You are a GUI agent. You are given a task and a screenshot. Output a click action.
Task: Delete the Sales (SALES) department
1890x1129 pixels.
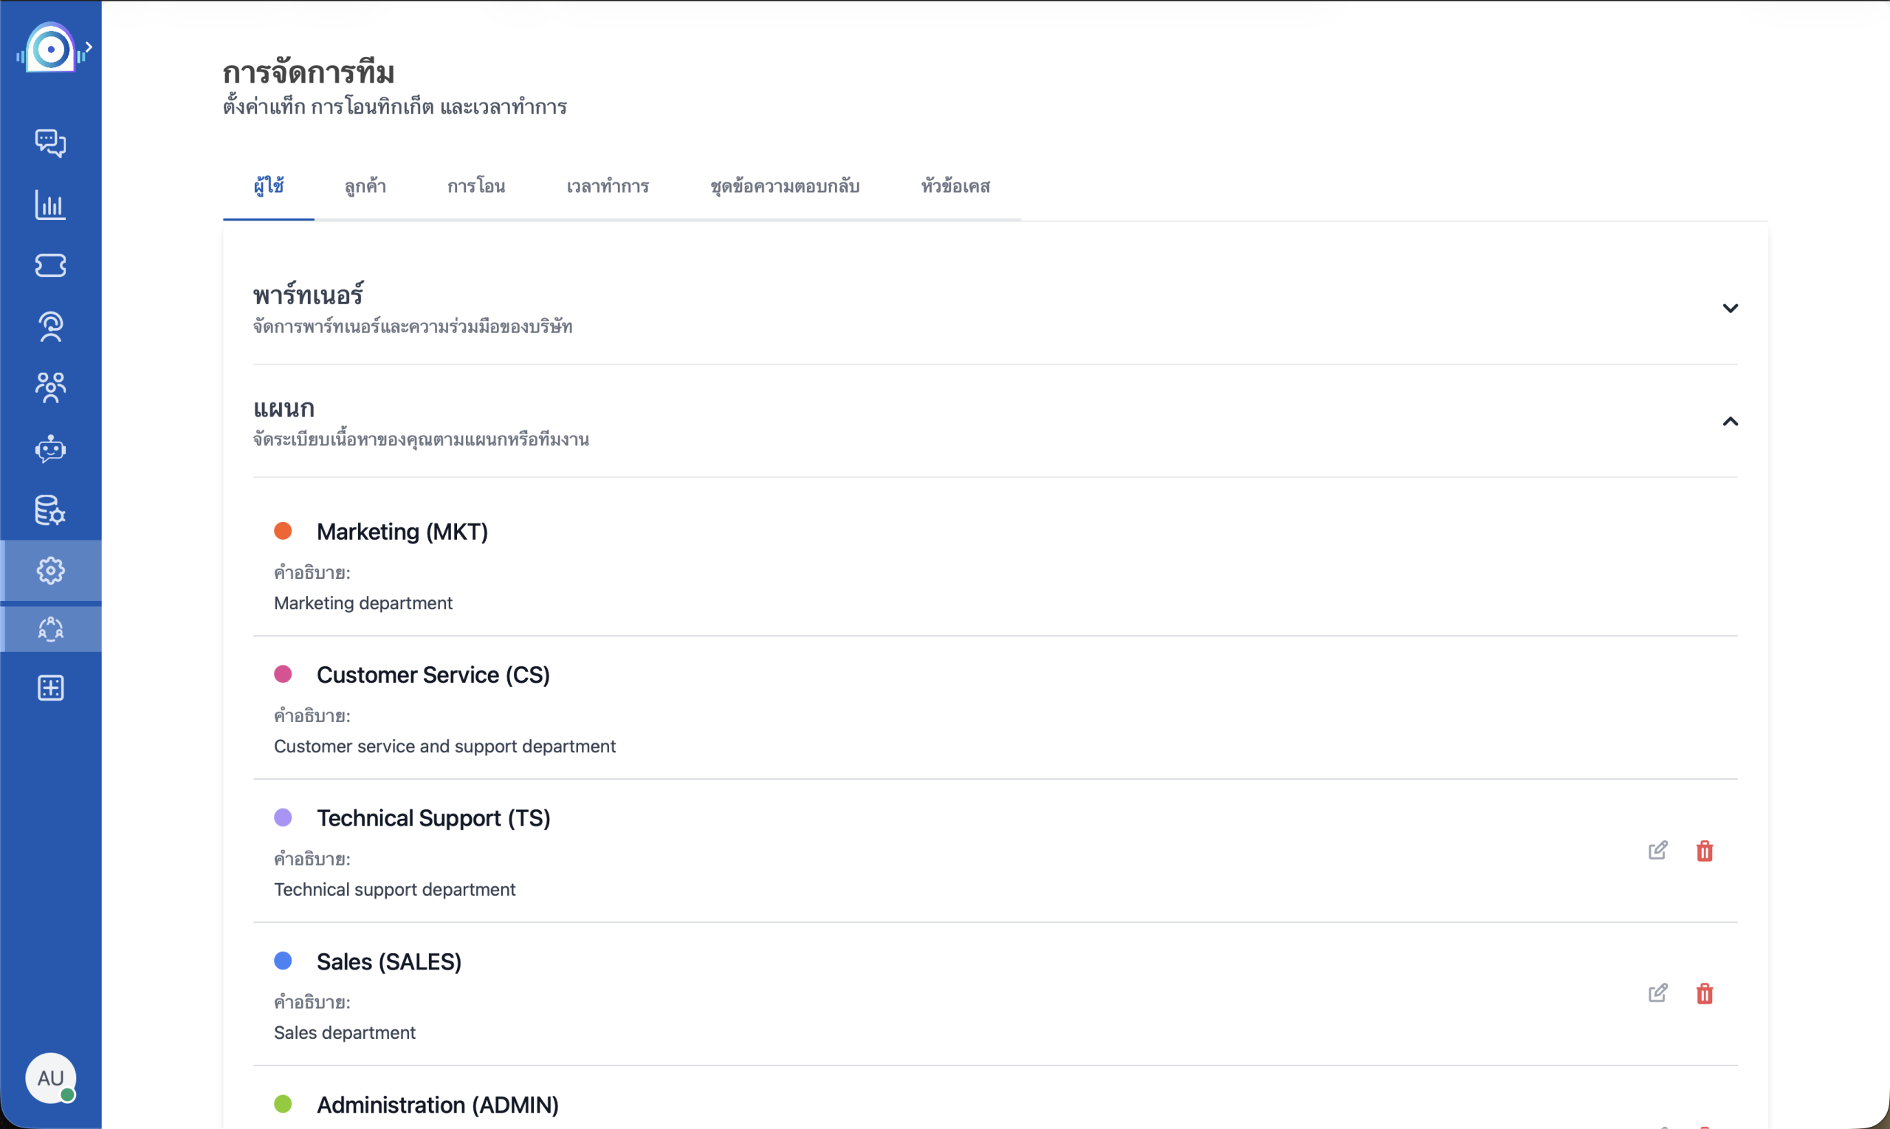[1705, 994]
